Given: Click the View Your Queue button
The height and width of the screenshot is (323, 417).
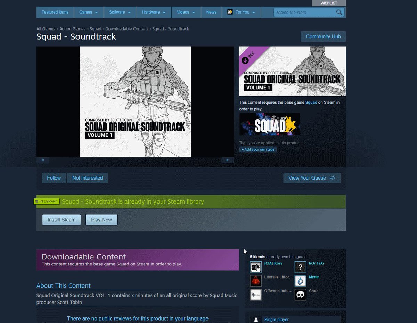Looking at the screenshot, I should point(312,178).
